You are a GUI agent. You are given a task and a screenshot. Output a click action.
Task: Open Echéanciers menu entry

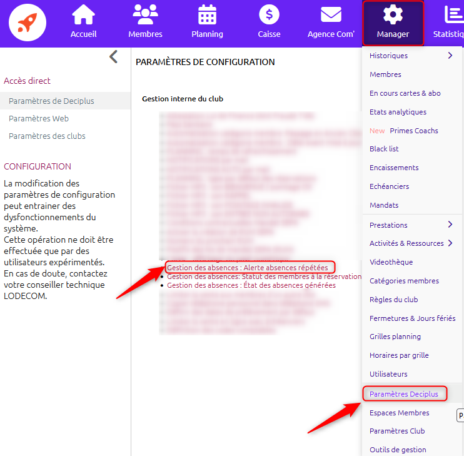point(389,186)
